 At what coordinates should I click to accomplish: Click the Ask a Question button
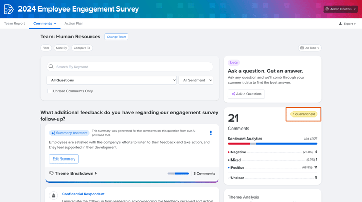246,94
